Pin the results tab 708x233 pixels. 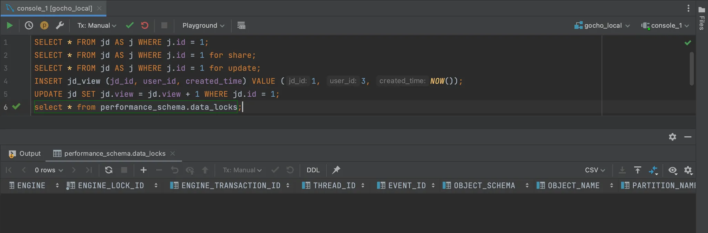pyautogui.click(x=336, y=170)
